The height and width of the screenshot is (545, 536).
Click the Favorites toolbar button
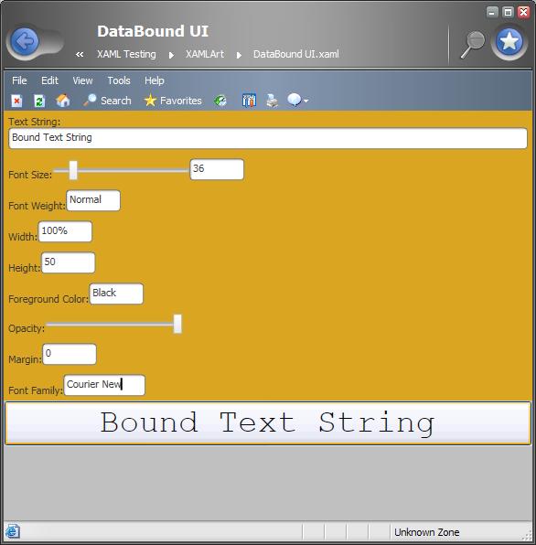point(173,101)
